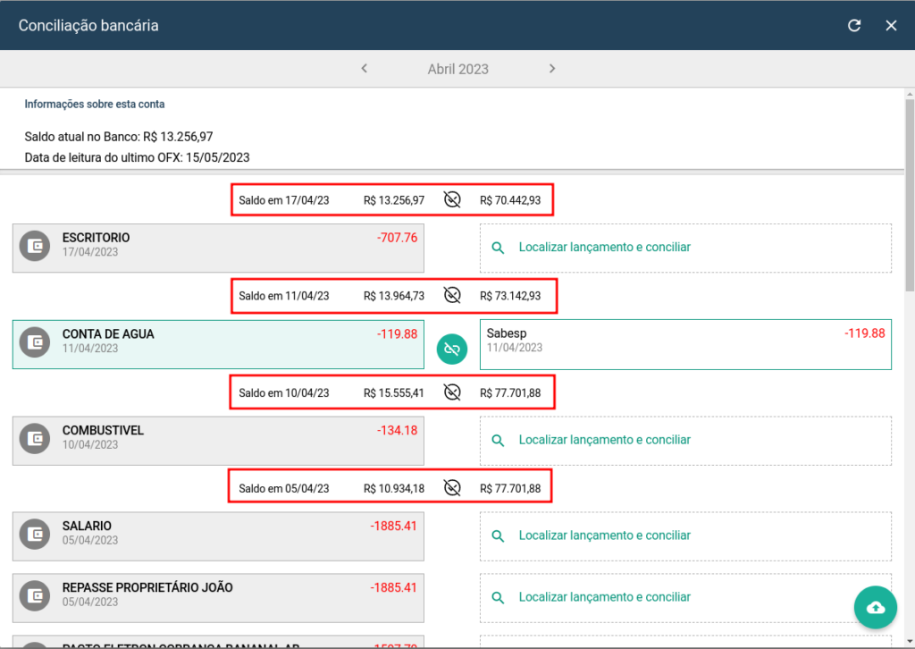Select the CONTA DE AGUA bank transaction
The image size is (915, 649).
point(218,344)
